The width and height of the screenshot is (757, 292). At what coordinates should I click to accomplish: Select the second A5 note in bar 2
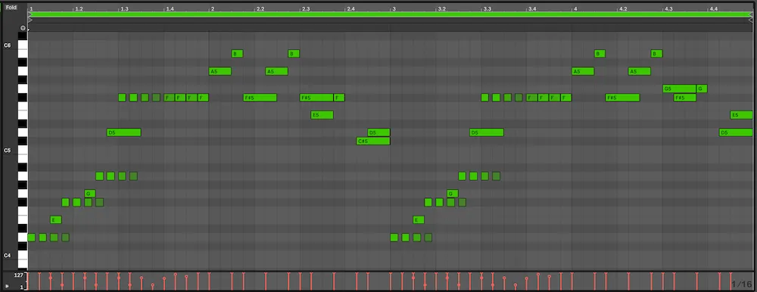(276, 71)
